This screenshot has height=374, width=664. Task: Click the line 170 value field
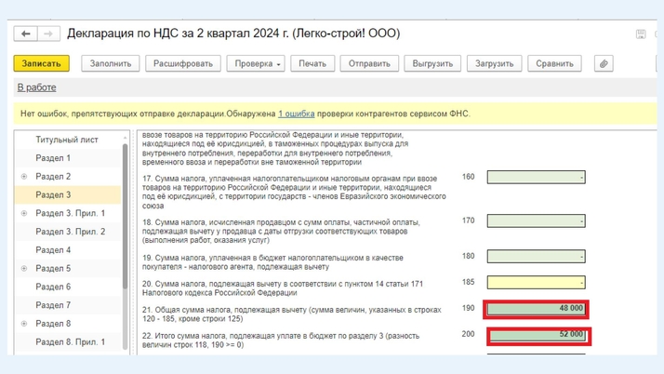(x=536, y=220)
